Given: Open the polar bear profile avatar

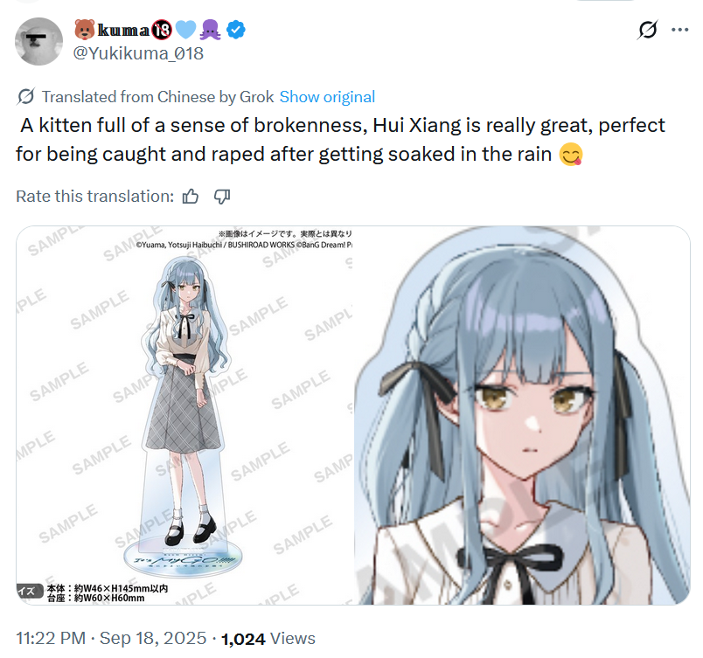Looking at the screenshot, I should pos(39,42).
